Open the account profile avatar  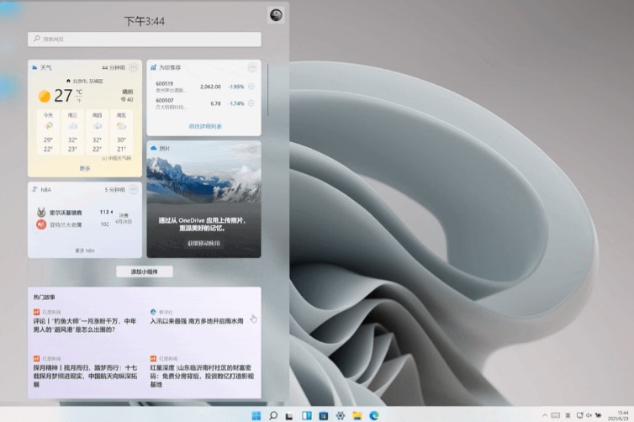276,15
